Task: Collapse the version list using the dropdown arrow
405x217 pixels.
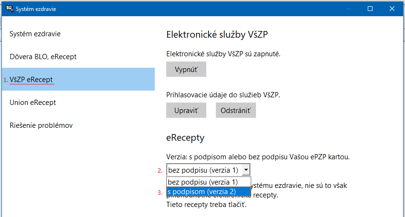Action: click(x=246, y=170)
